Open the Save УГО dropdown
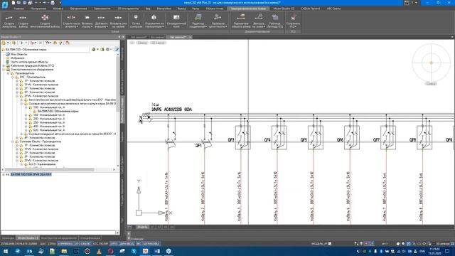This screenshot has height=256, width=455. 293,21
